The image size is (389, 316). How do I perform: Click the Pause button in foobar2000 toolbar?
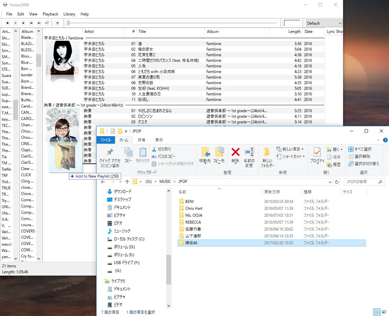click(x=15, y=23)
